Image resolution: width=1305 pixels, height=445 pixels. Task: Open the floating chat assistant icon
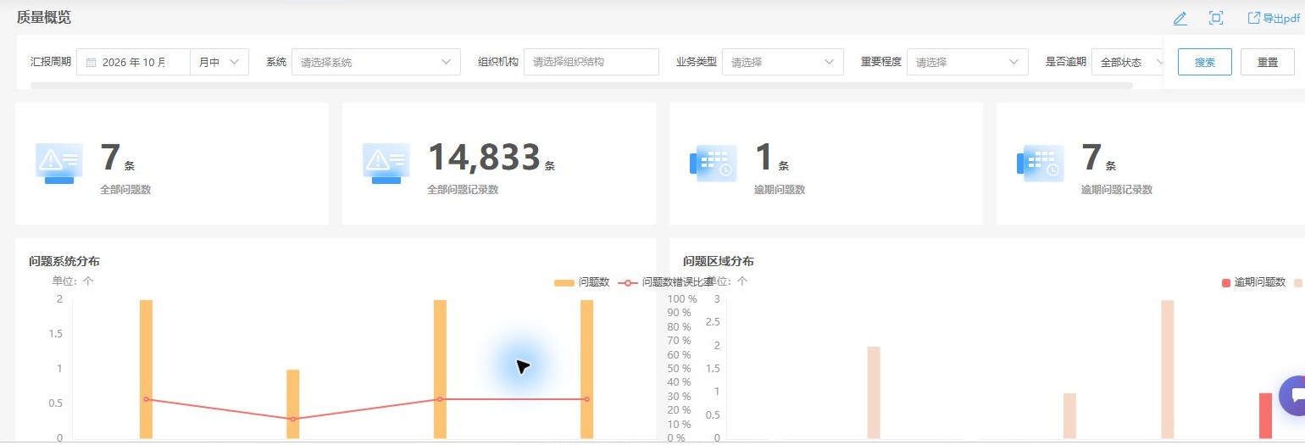1295,395
